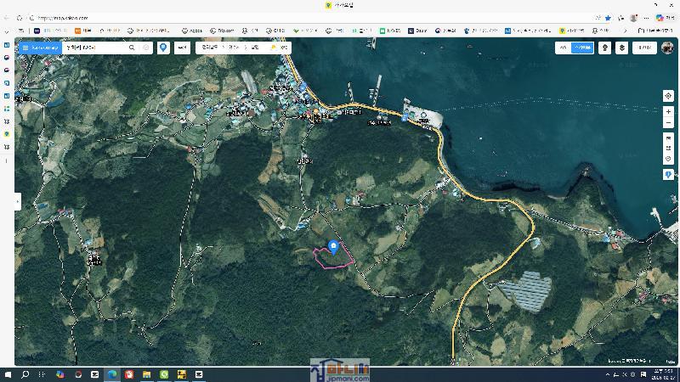
Task: Zoom in with the plus button
Action: coord(669,112)
